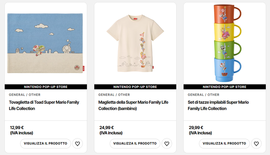This screenshot has height=155, width=270.
Task: Click the 12,99 € price
Action: tap(17, 128)
